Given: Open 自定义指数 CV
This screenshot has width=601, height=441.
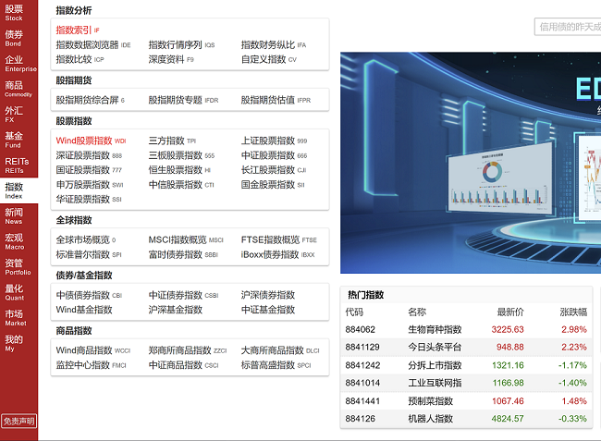Looking at the screenshot, I should 268,59.
